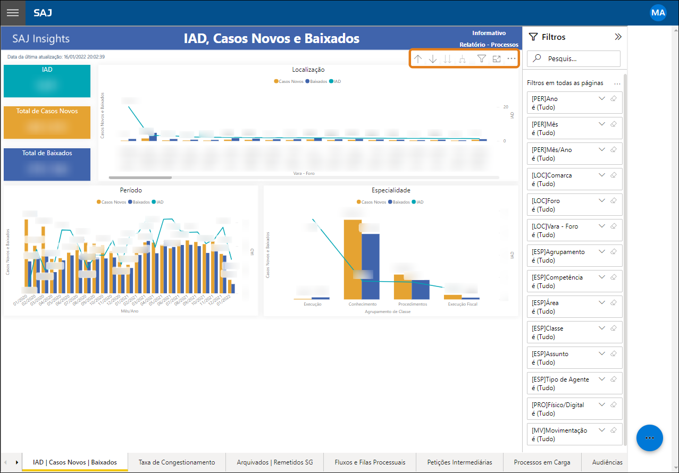The width and height of the screenshot is (679, 473).
Task: Click the drill up arrow icon
Action: [418, 59]
